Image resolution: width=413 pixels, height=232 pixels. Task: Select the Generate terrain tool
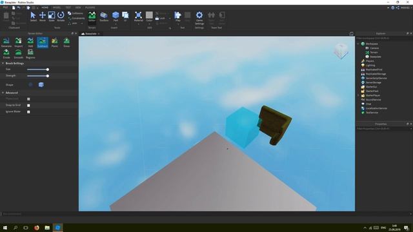pyautogui.click(x=6, y=43)
